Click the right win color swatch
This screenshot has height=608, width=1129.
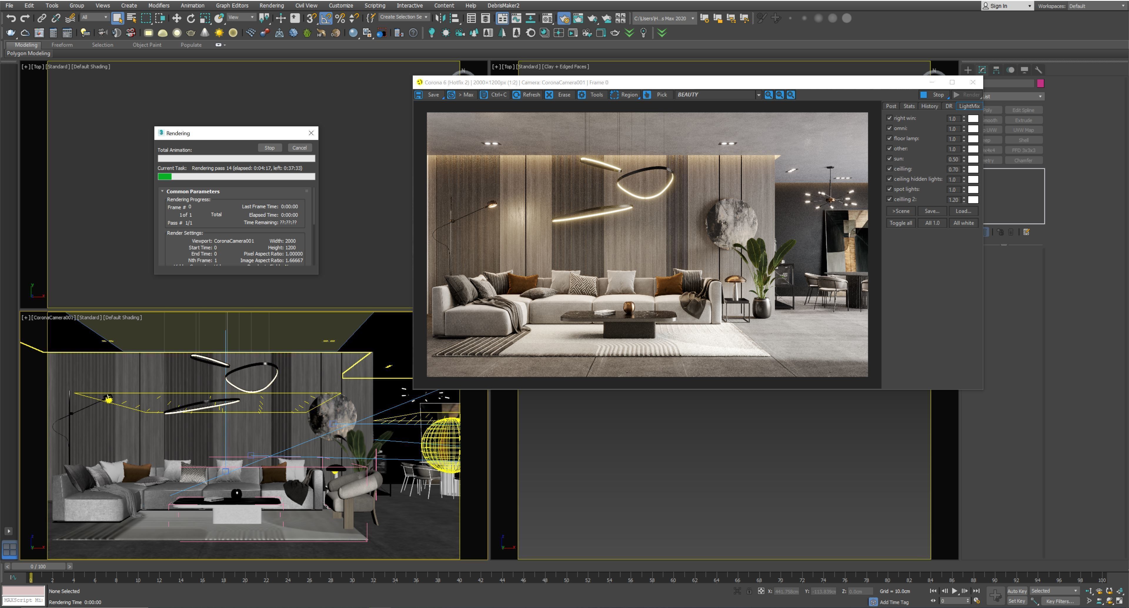pos(973,118)
